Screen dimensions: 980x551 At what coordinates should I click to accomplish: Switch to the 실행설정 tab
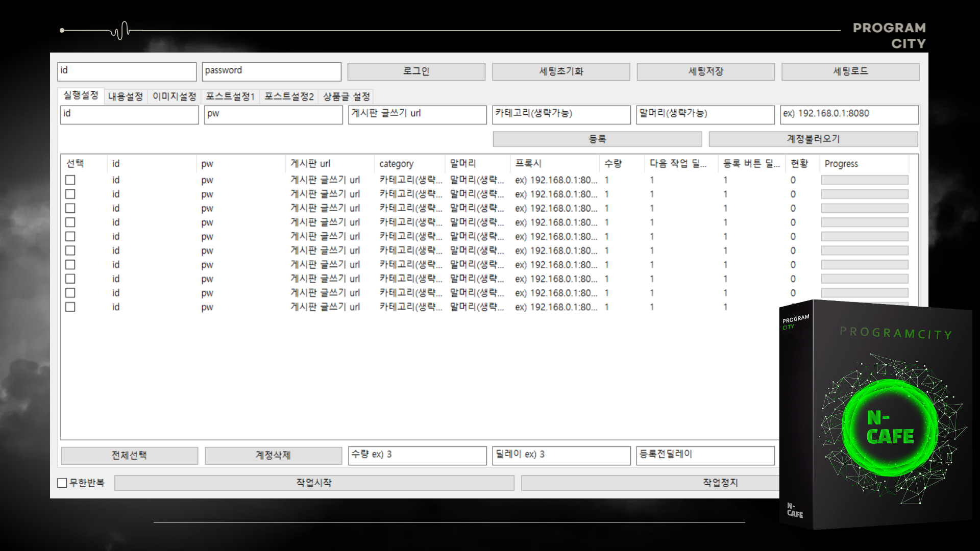[81, 95]
